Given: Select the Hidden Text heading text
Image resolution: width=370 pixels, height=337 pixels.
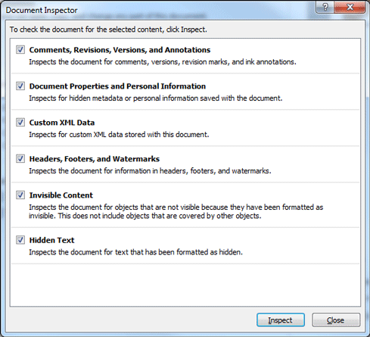Looking at the screenshot, I should 51,240.
